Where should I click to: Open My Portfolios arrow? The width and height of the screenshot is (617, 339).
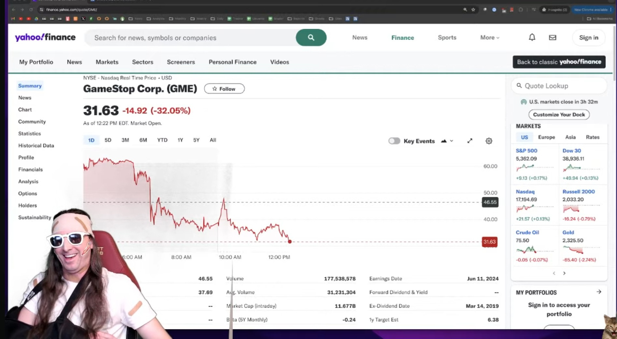point(599,292)
